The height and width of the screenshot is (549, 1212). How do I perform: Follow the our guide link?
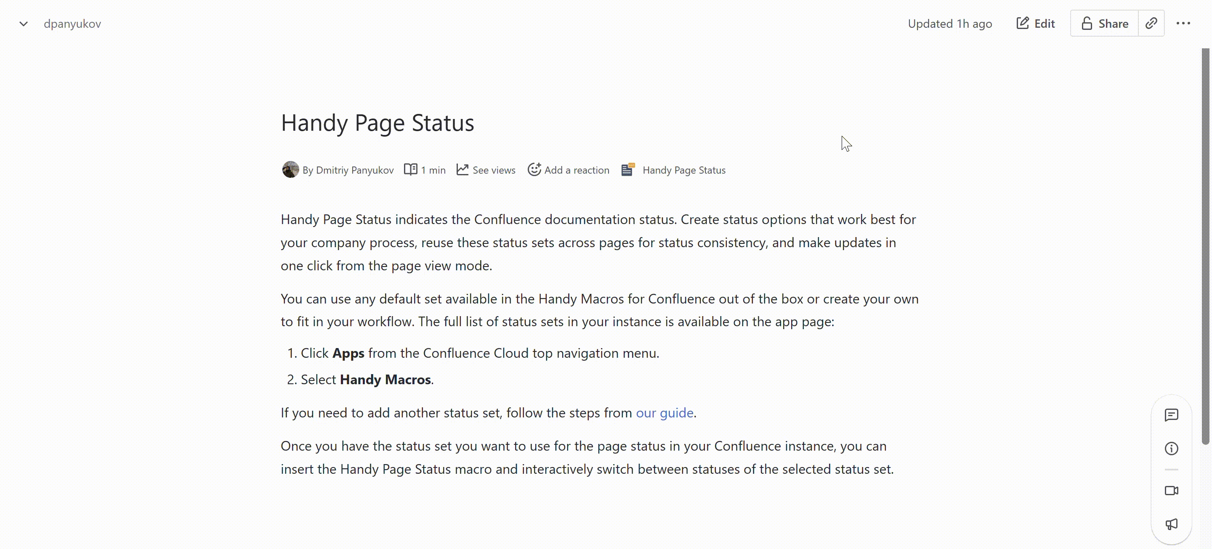664,413
